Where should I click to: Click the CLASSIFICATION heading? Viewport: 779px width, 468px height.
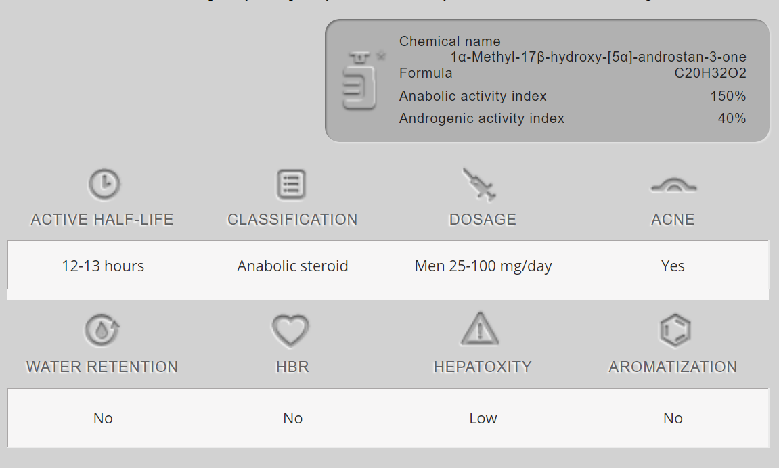292,220
